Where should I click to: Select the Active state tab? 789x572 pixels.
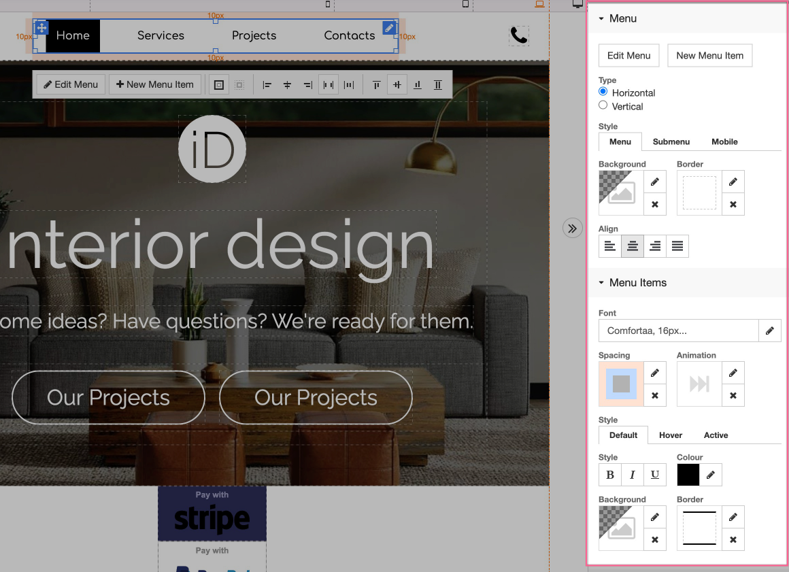(716, 435)
